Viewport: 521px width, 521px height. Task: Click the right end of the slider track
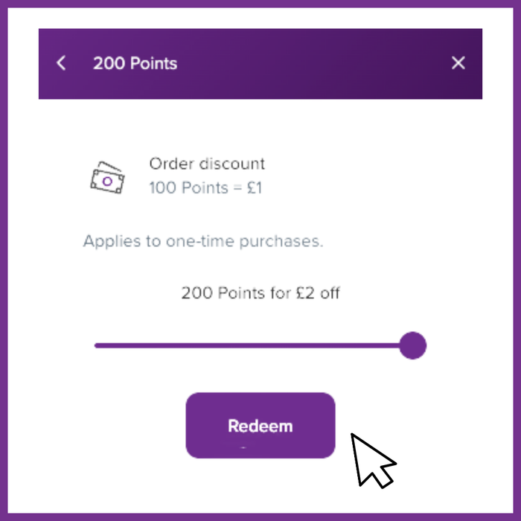click(400, 345)
